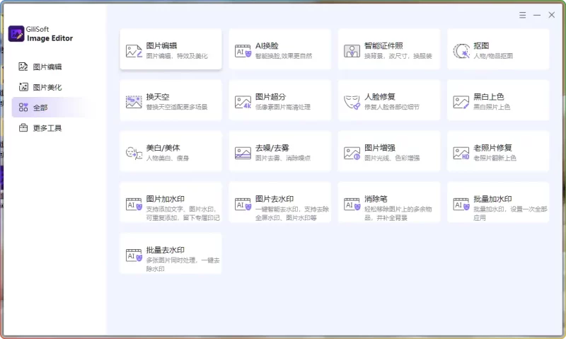The width and height of the screenshot is (566, 339).
Task: Click 图片光线、色彩增强 description
Action: tap(392, 158)
